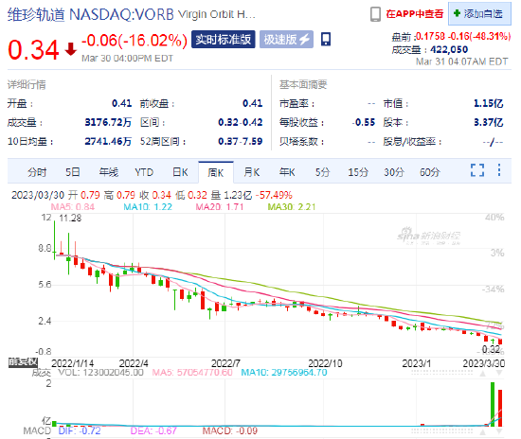Open the YTD chart tab

(144, 172)
